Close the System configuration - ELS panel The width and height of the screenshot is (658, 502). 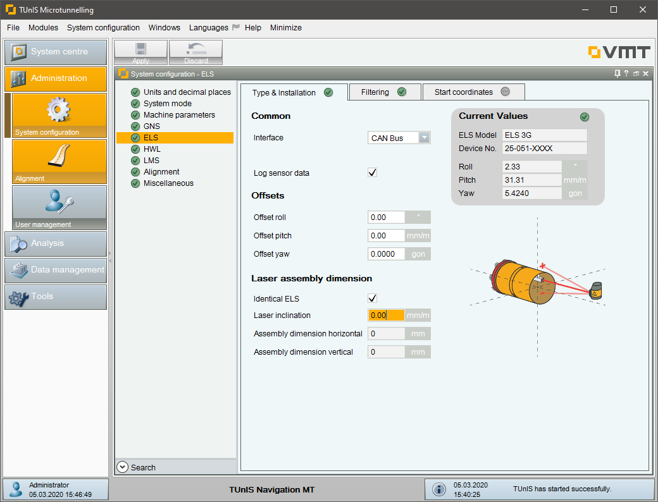click(x=646, y=74)
